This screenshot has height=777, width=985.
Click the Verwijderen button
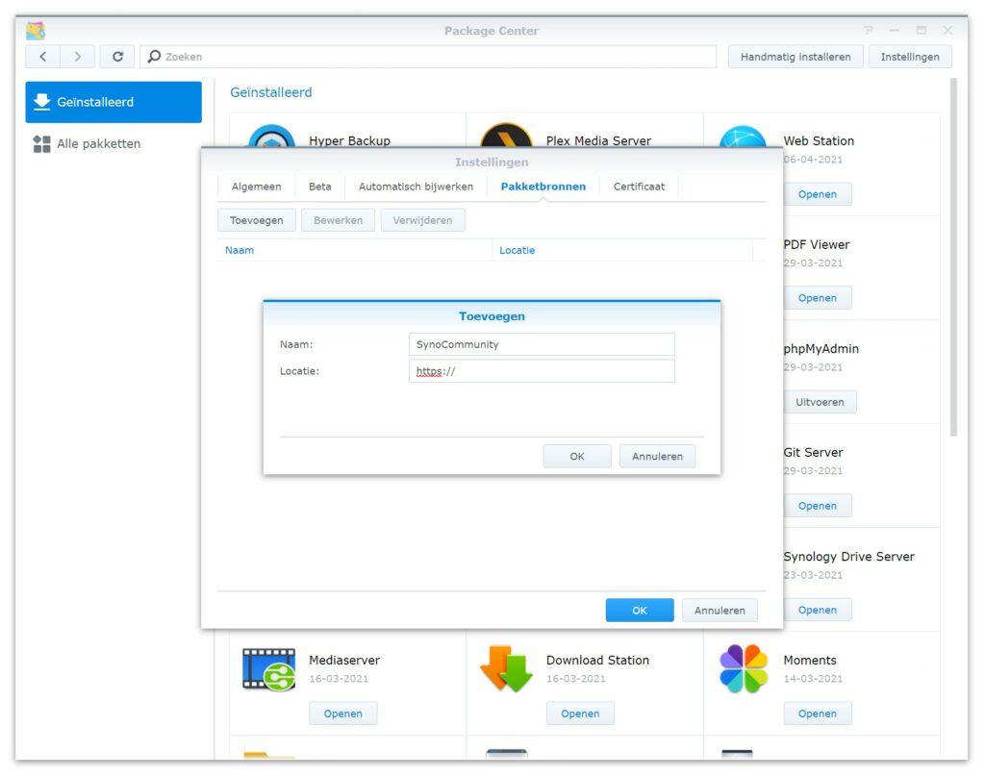click(423, 220)
